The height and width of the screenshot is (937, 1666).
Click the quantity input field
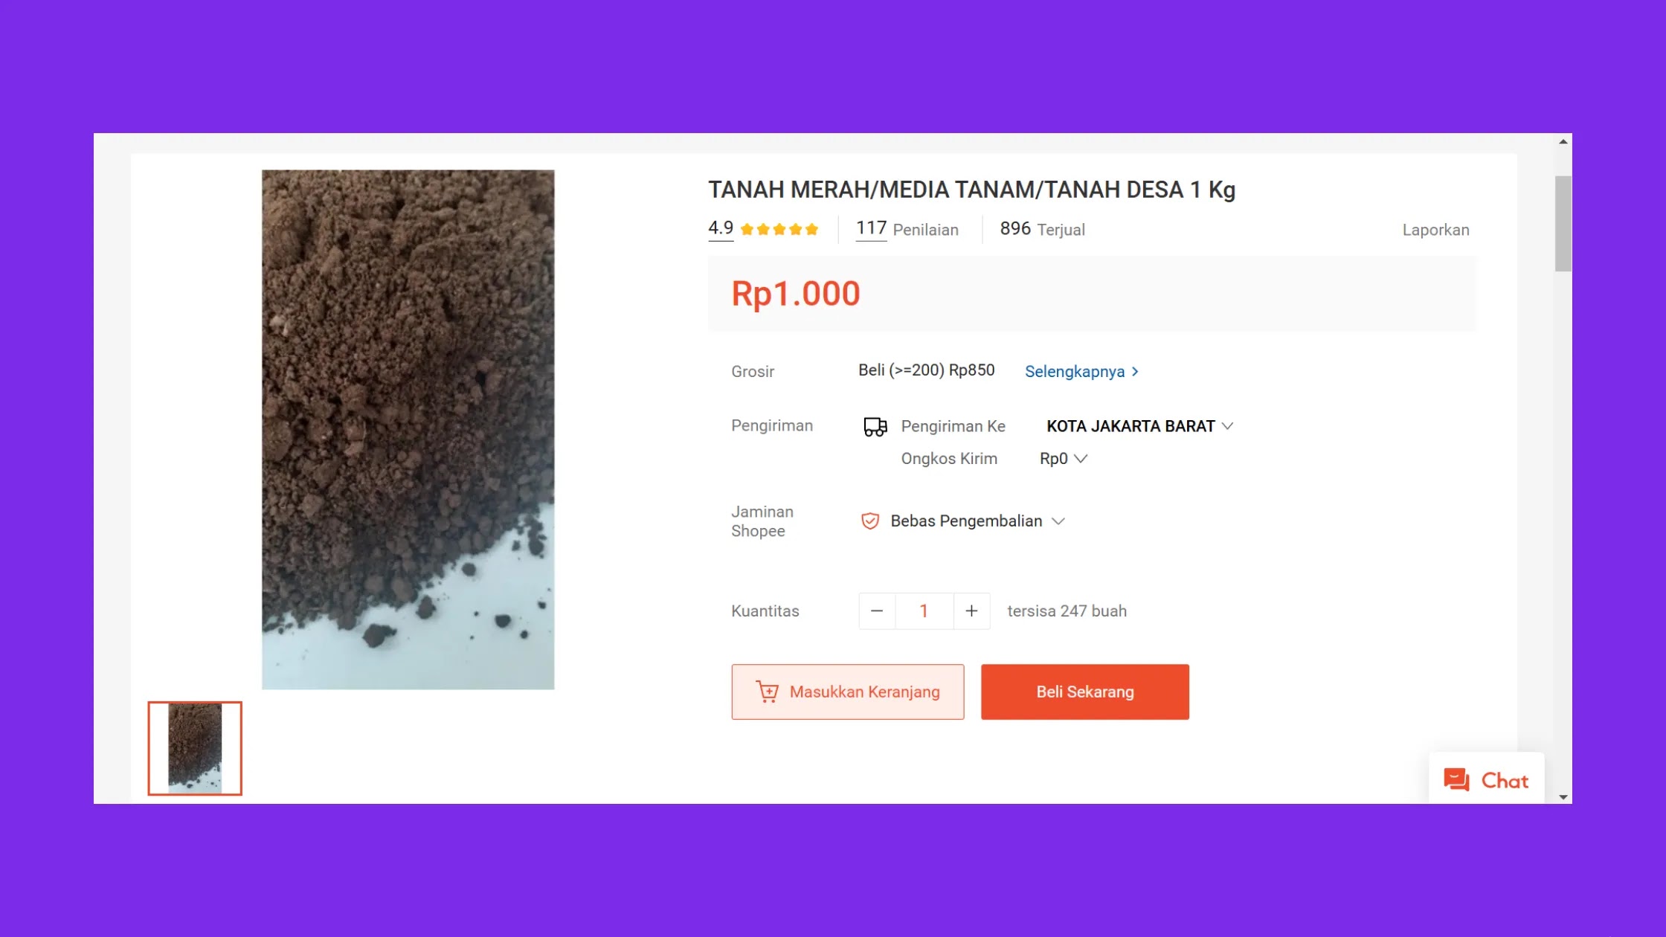pos(924,611)
